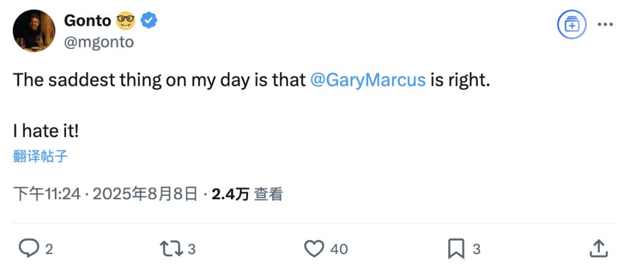Click the like count 40
Image resolution: width=630 pixels, height=271 pixels.
(x=339, y=249)
